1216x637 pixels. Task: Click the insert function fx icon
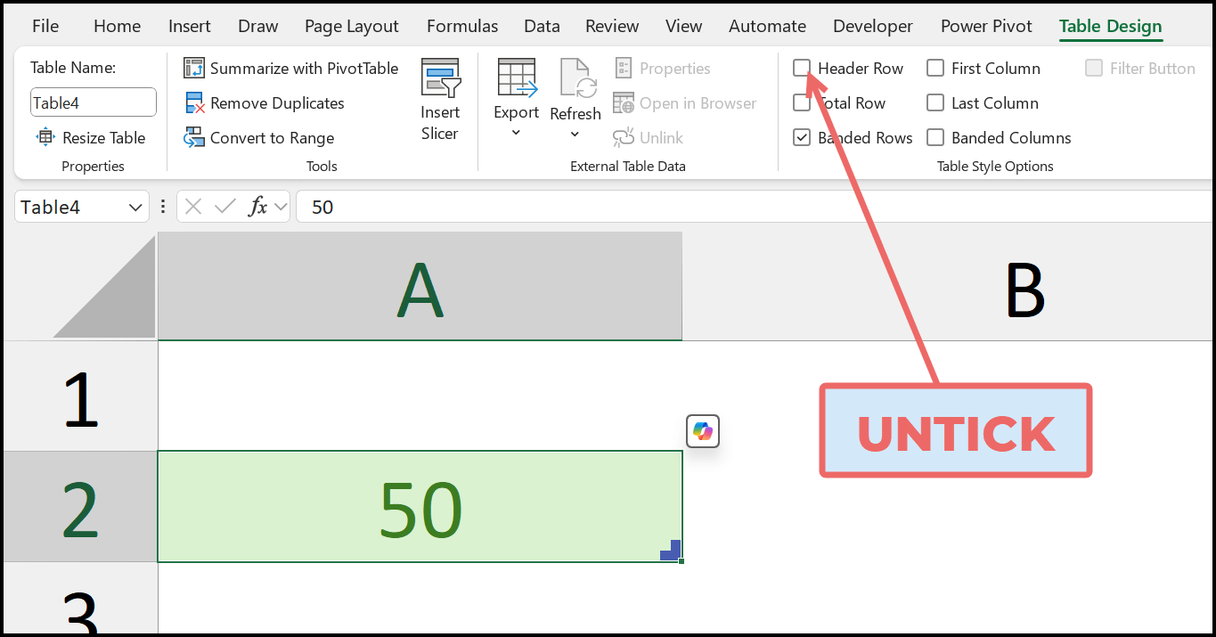(x=257, y=208)
